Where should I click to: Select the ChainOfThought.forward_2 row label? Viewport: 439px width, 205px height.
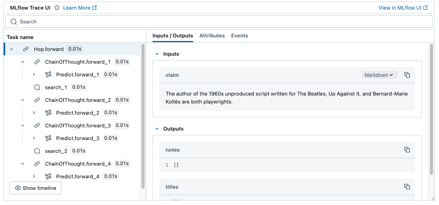(78, 100)
